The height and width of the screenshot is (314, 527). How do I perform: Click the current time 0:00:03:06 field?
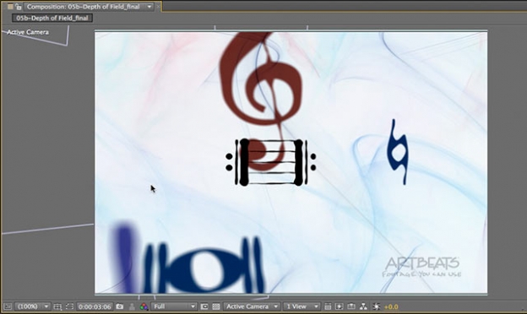(95, 306)
